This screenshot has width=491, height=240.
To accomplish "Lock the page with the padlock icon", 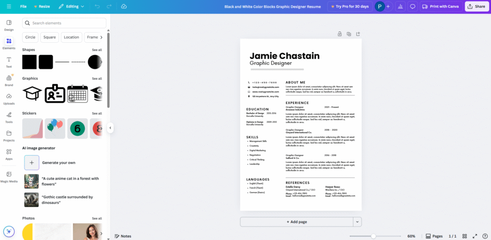I will 339,34.
